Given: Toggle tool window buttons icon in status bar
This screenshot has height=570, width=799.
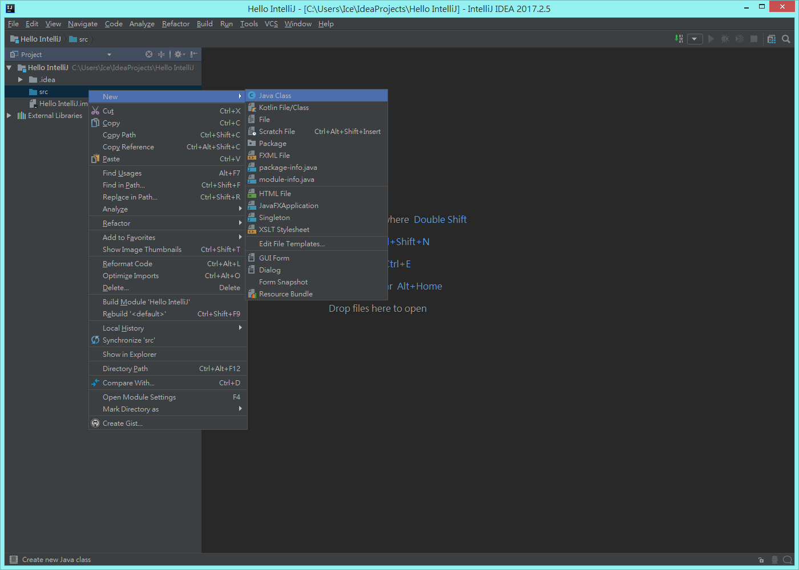Looking at the screenshot, I should pos(14,559).
